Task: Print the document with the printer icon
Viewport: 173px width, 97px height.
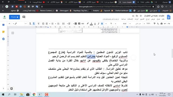Action: (162, 24)
